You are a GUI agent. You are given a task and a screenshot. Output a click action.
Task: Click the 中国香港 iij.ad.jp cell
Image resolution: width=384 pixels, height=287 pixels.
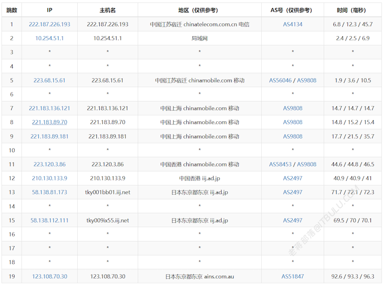199,178
